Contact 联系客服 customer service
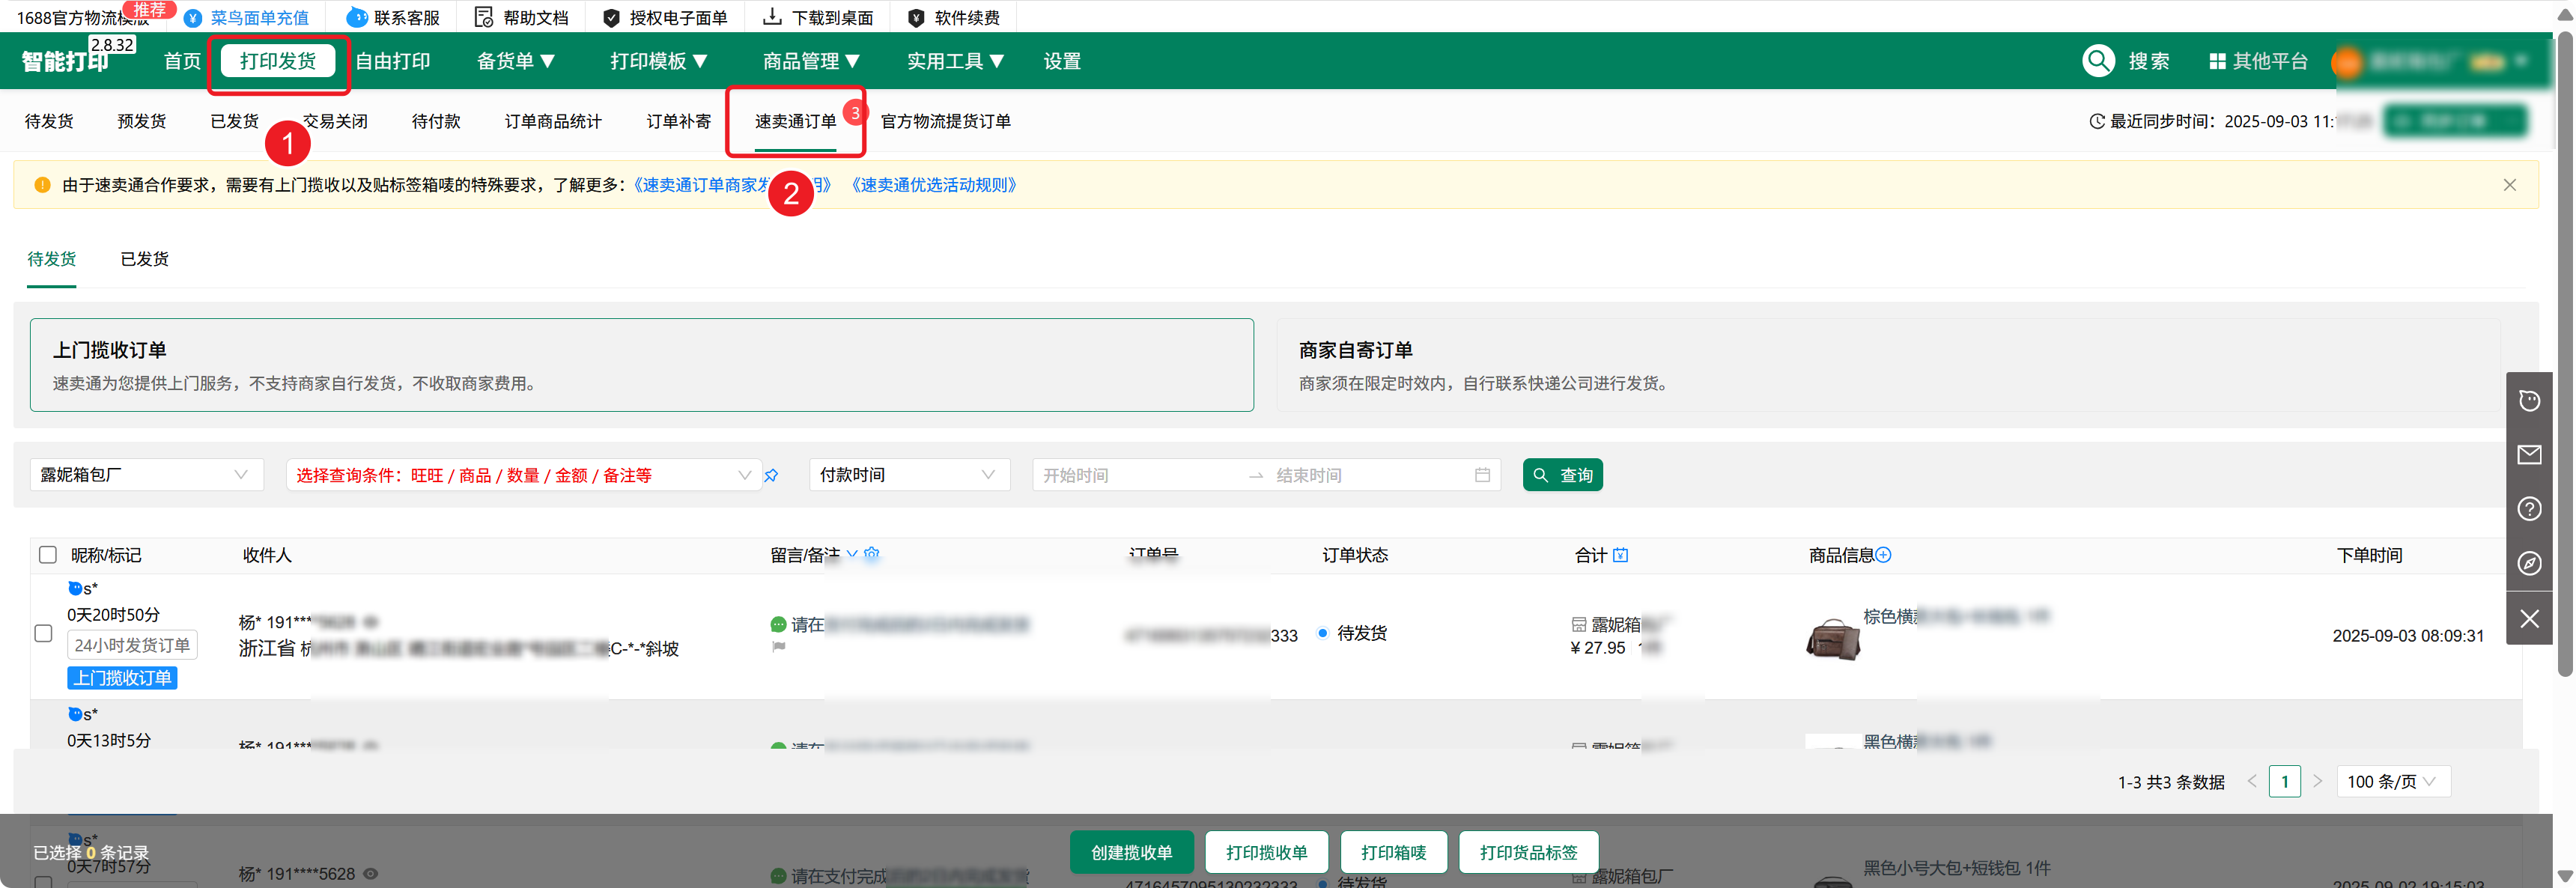 tap(392, 17)
